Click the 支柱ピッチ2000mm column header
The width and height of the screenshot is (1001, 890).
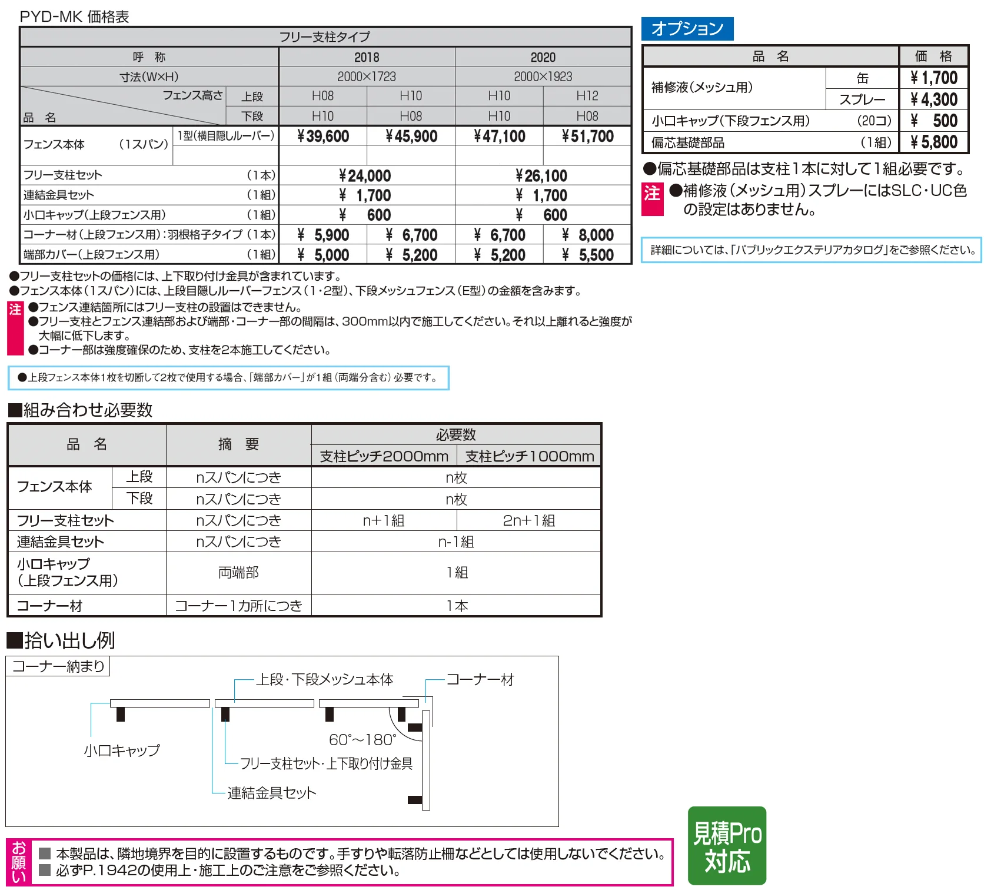[x=384, y=456]
